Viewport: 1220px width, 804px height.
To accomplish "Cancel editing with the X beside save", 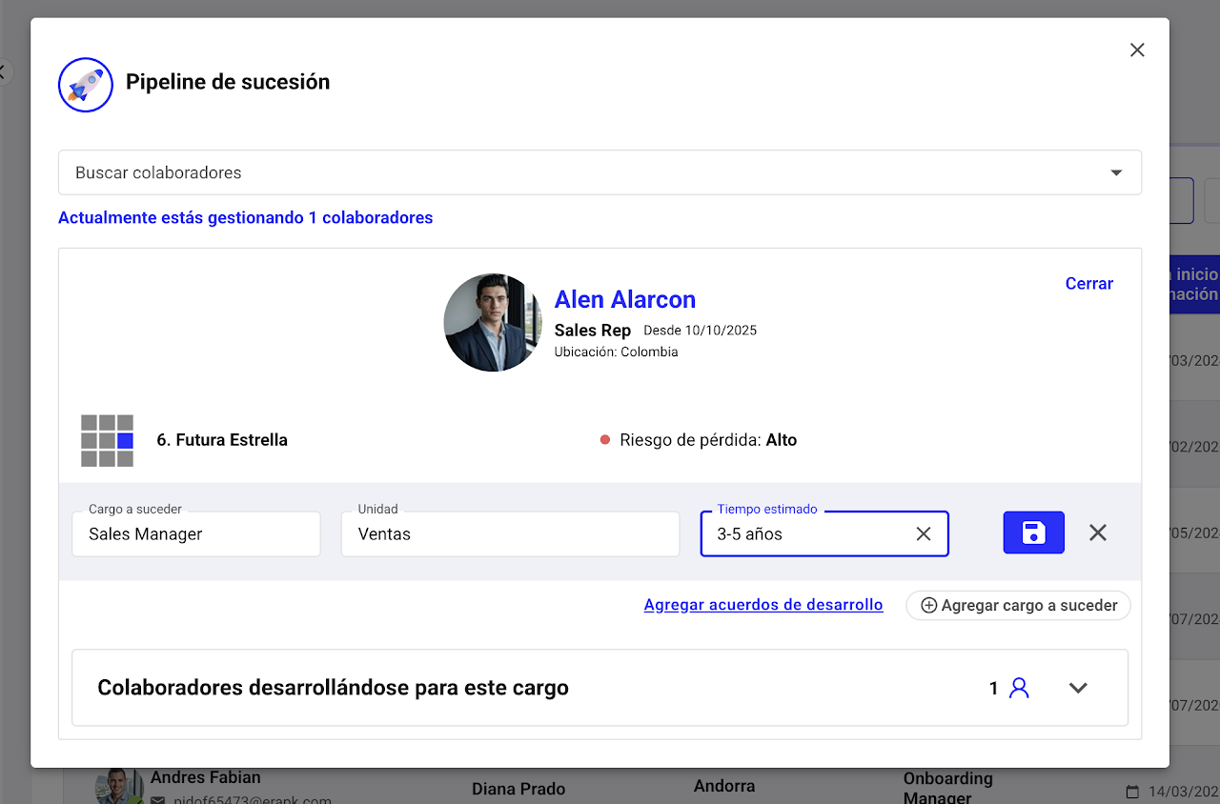I will 1098,533.
